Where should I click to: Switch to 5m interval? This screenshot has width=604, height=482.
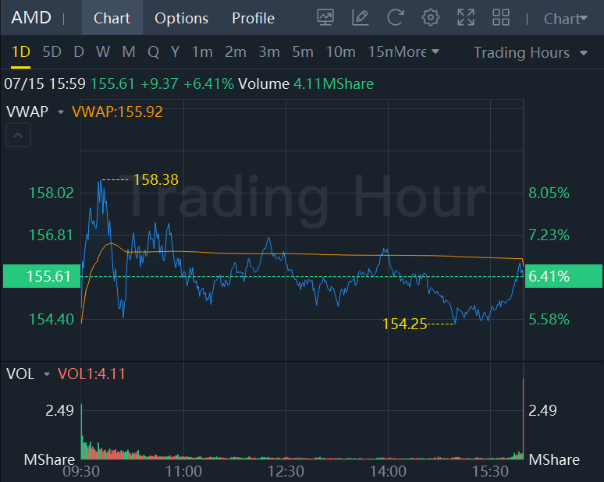coord(302,52)
